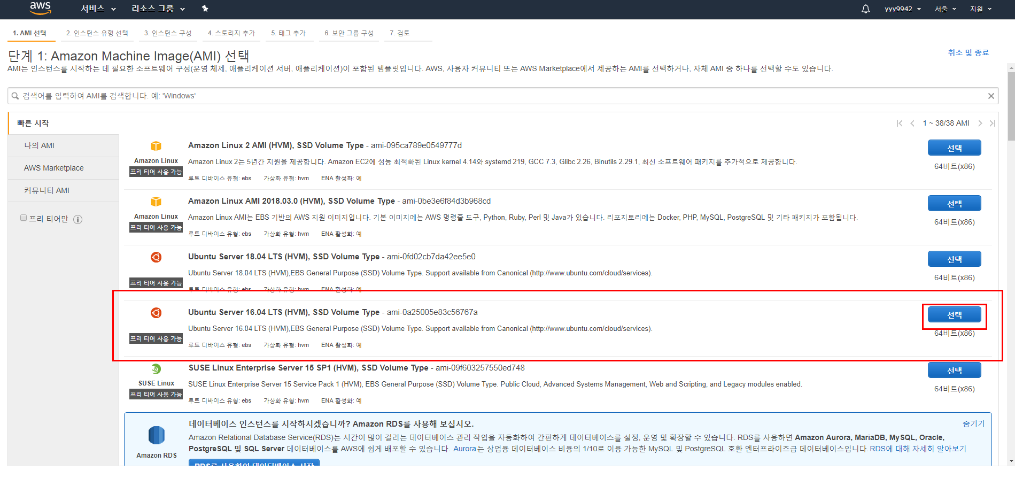Click the SUSE Linux chameleon icon
Image resolution: width=1015 pixels, height=486 pixels.
[156, 369]
